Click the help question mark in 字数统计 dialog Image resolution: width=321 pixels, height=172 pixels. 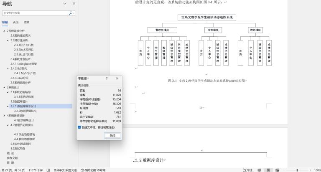(x=107, y=78)
